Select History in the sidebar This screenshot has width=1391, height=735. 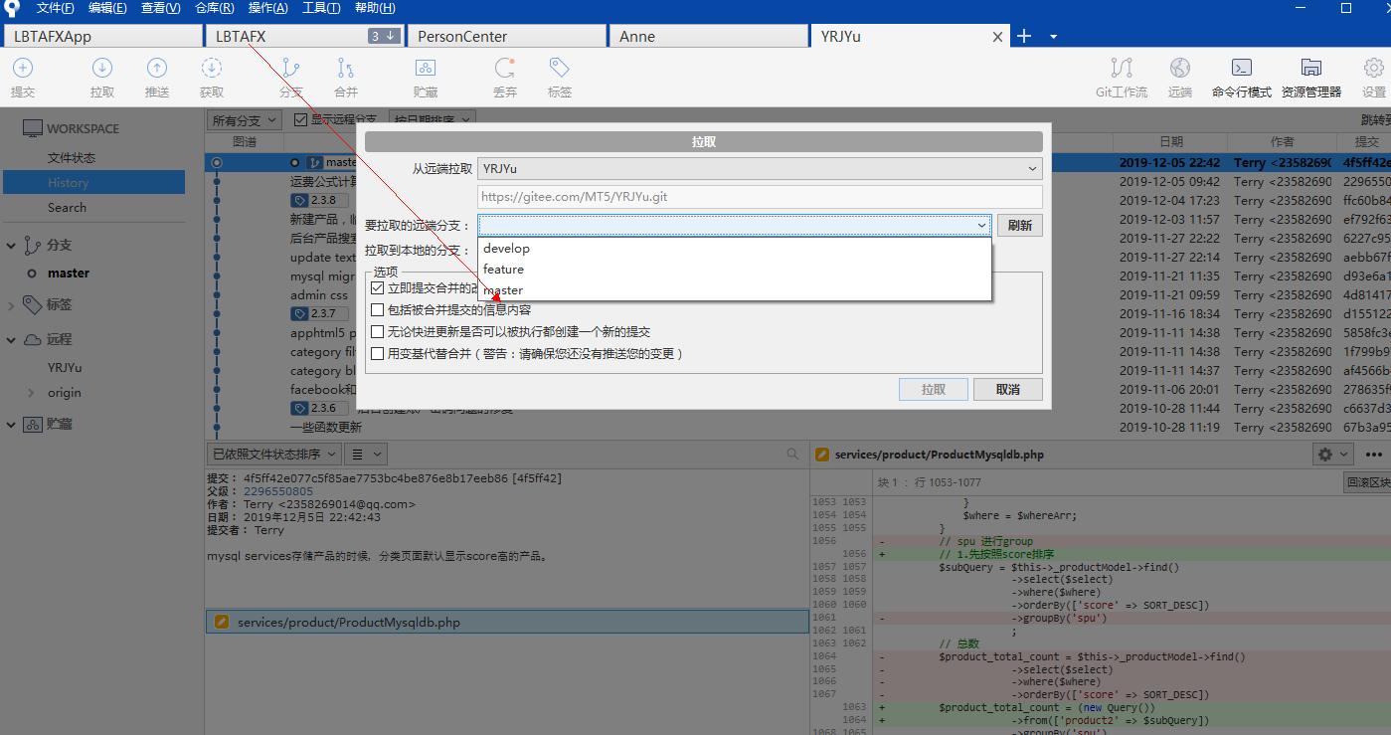point(93,183)
